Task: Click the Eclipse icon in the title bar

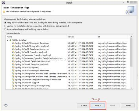Action: tap(4, 2)
